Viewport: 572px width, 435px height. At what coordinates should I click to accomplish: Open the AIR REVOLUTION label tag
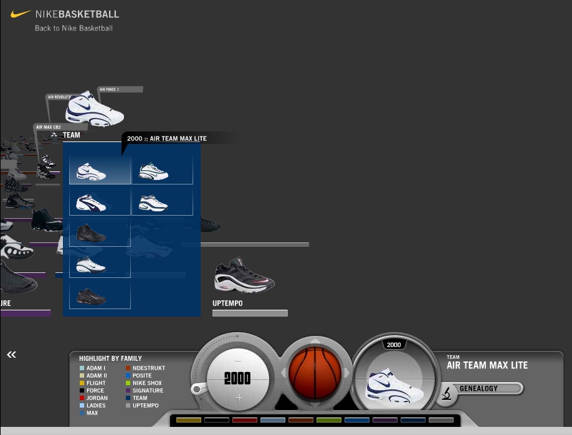[x=59, y=97]
